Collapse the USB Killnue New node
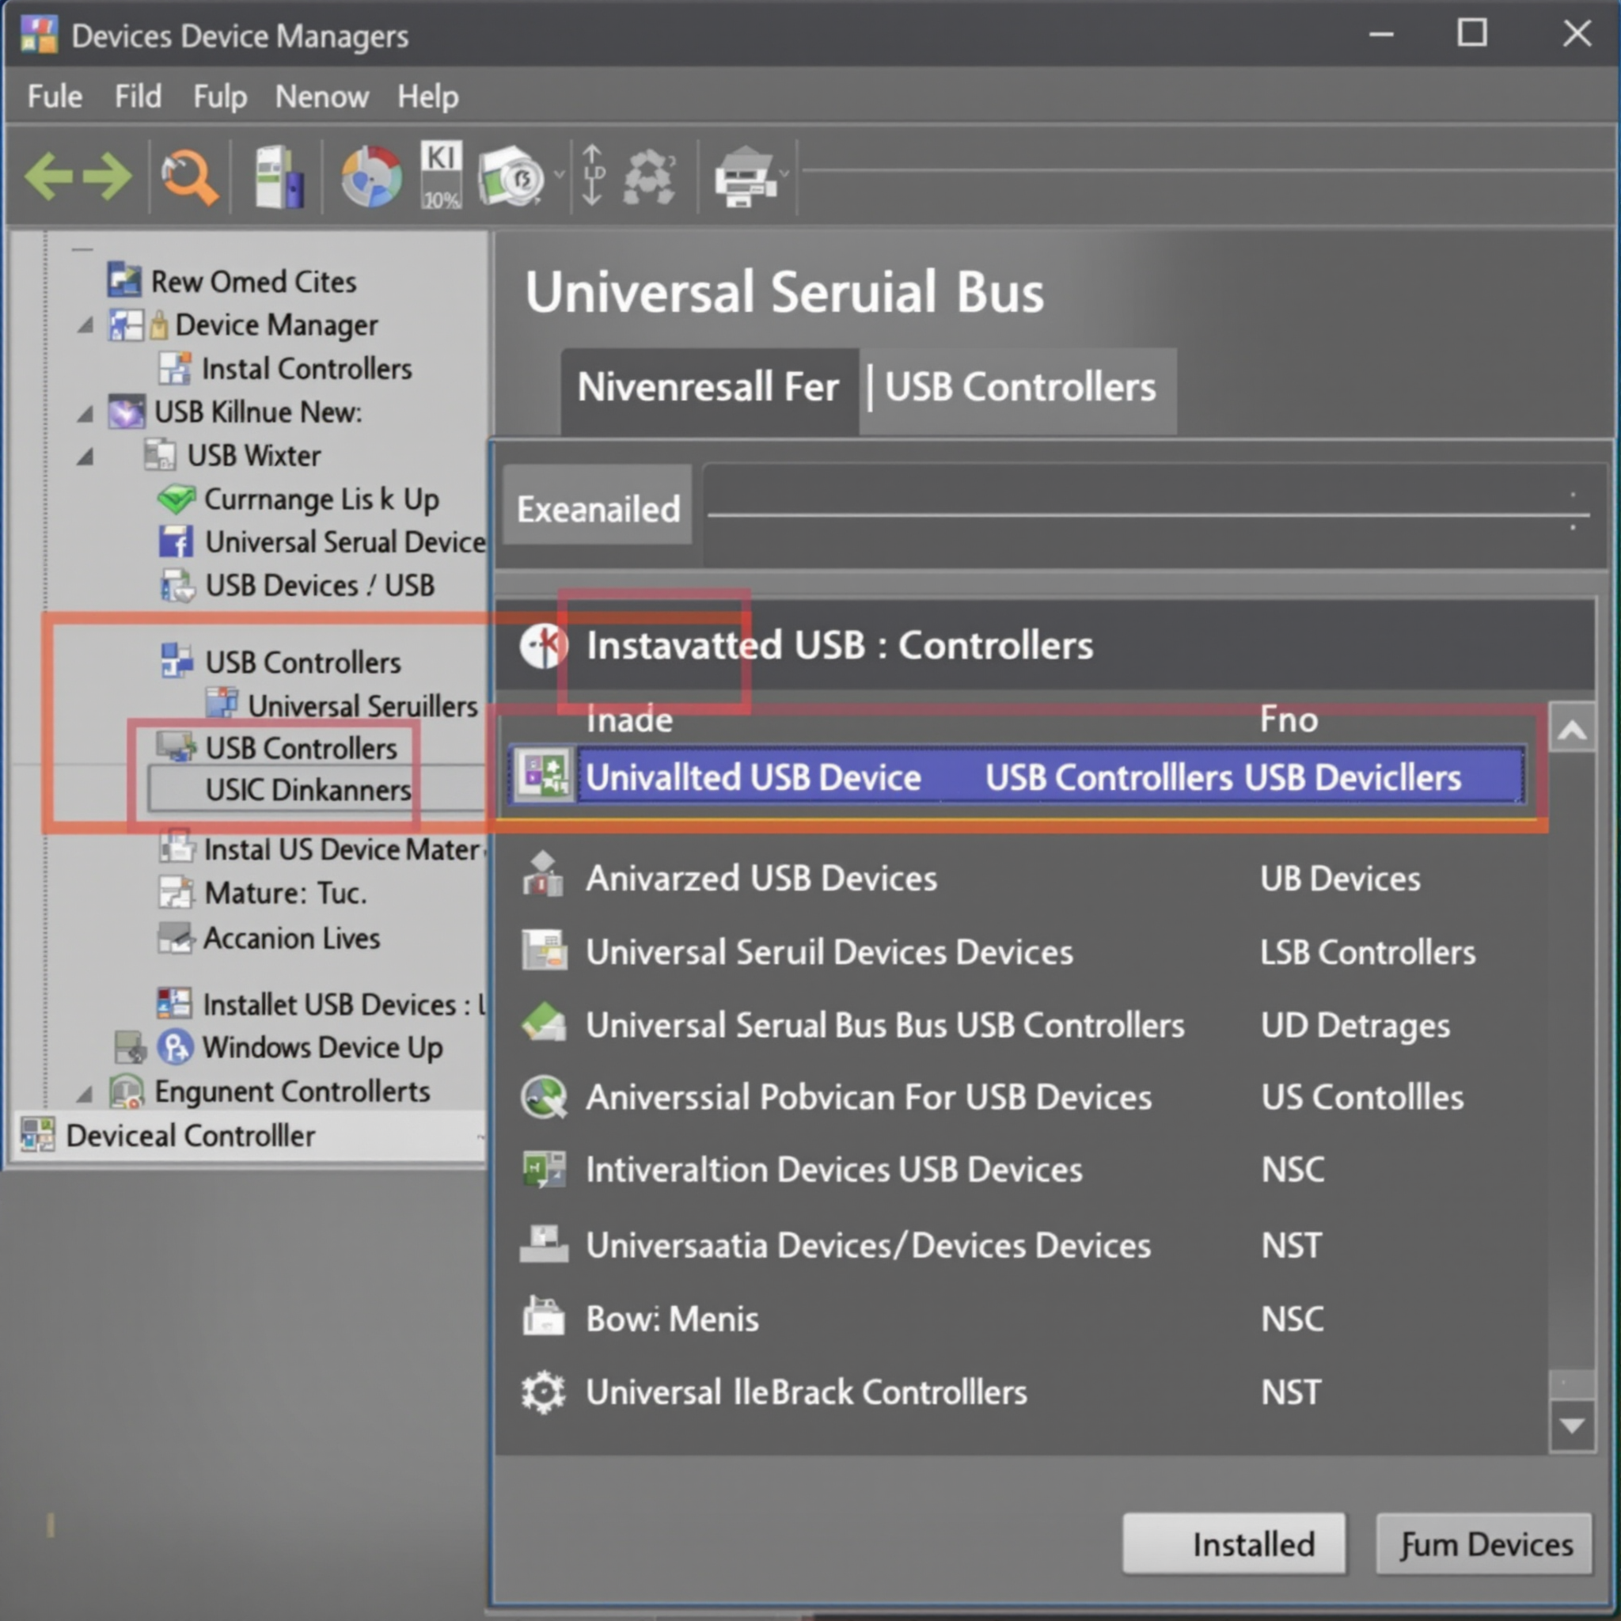 click(x=85, y=413)
